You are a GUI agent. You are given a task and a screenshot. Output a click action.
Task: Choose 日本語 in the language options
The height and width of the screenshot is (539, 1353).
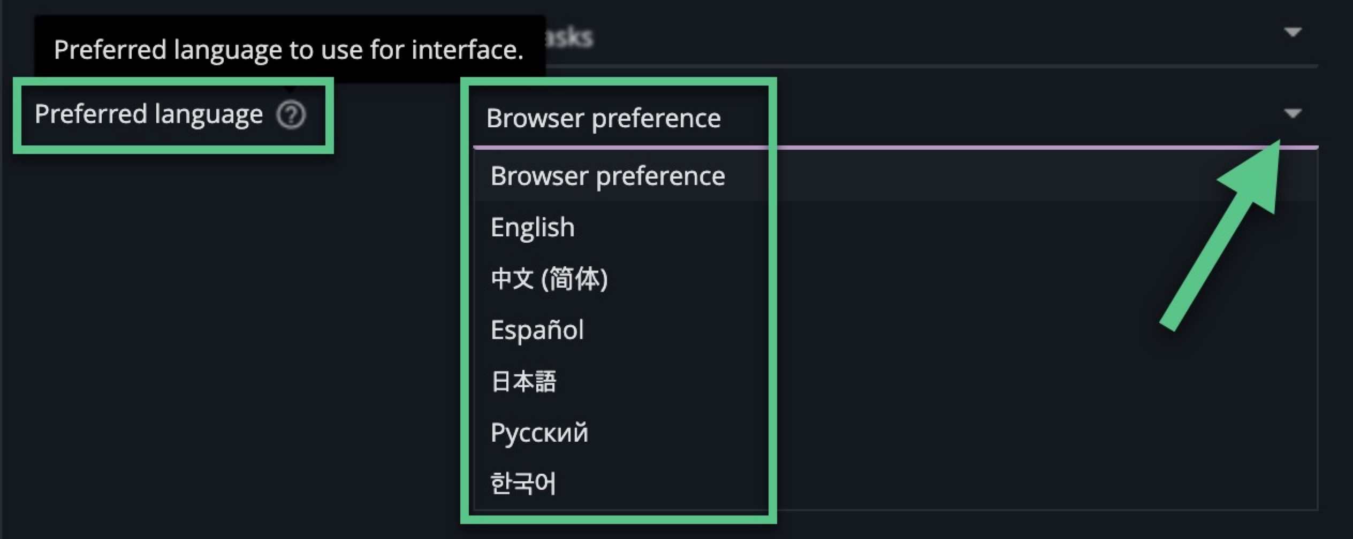pos(523,381)
